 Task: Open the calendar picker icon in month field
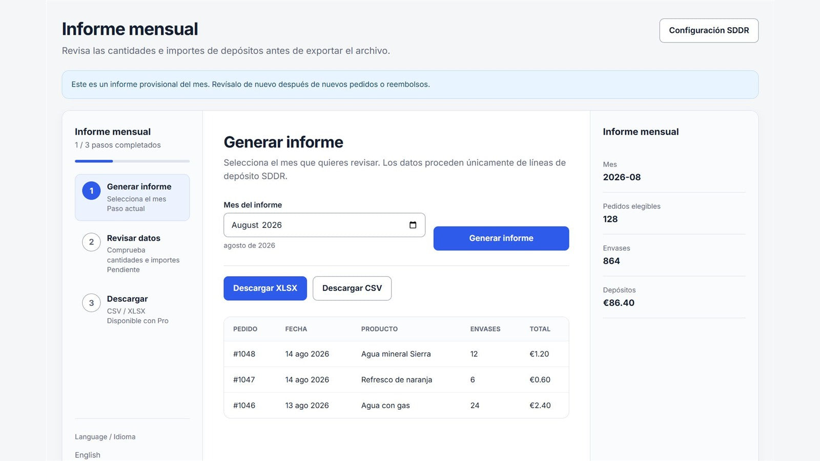coord(413,225)
